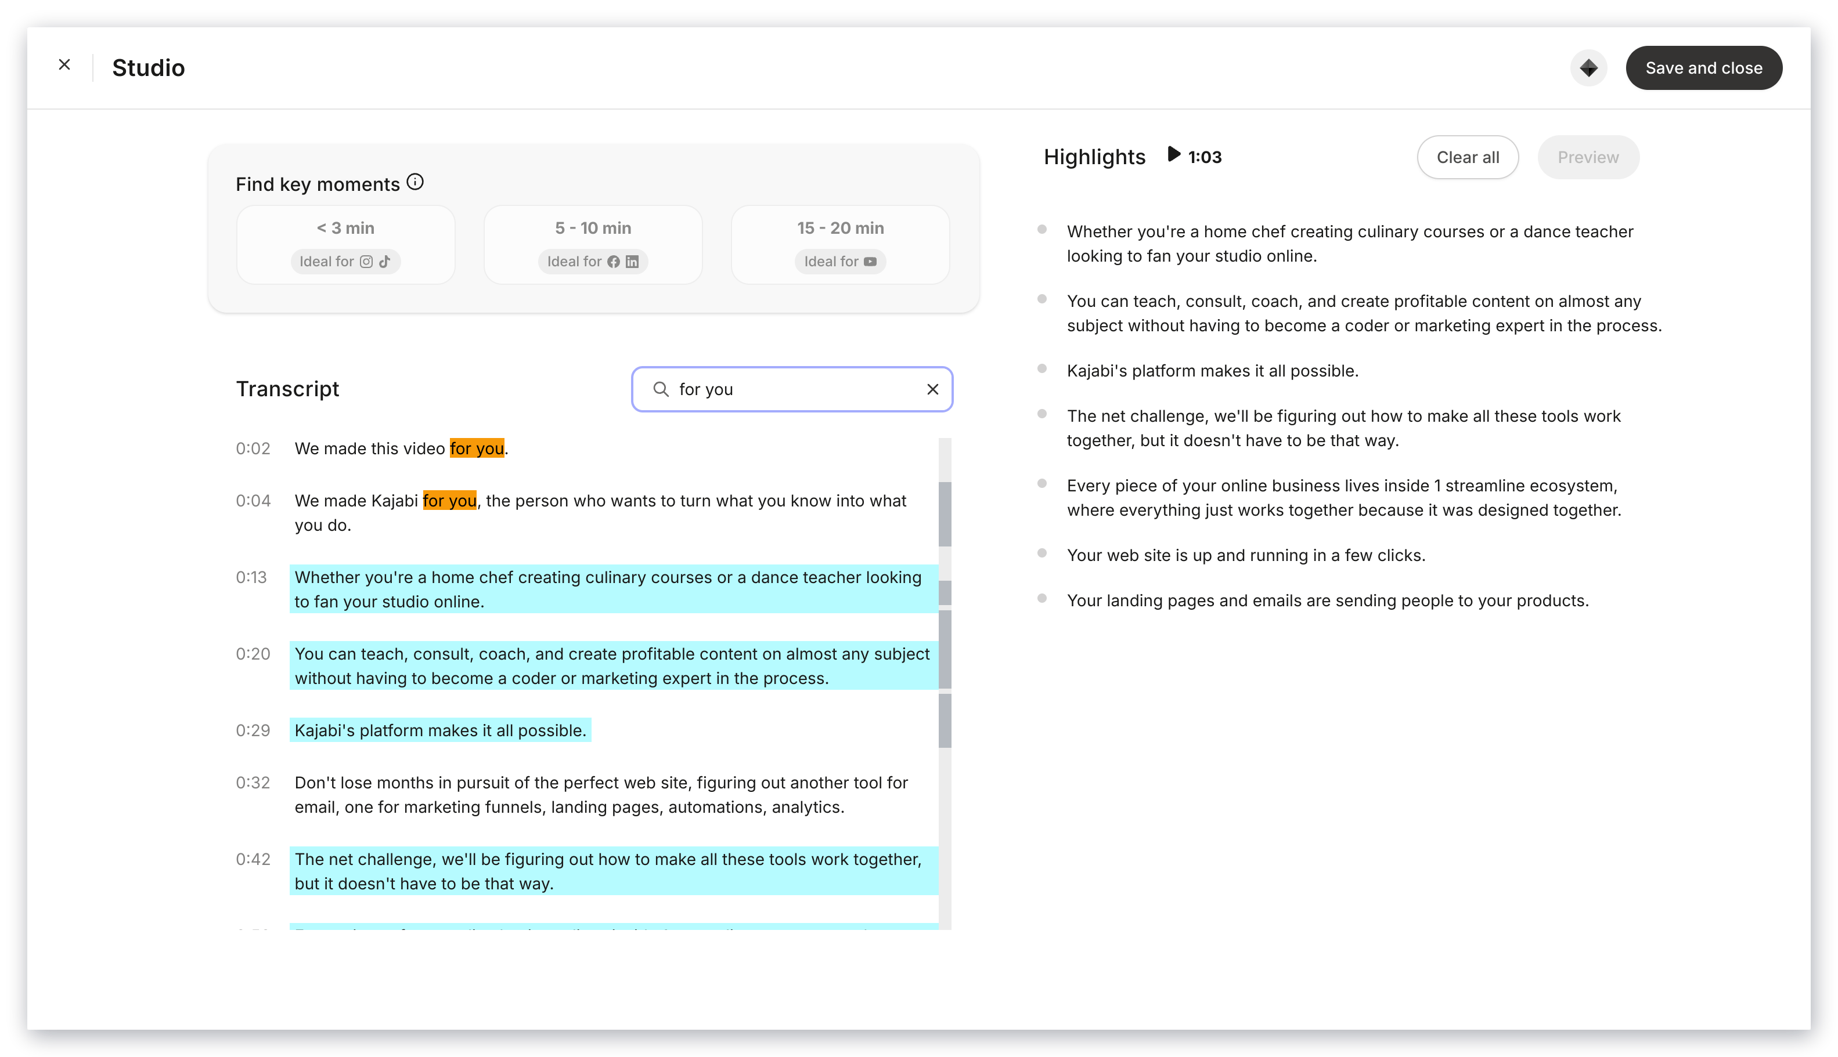Screen dimensions: 1838x1057
Task: Click the highlighted 0:42 'The net challenge' transcript line
Action: click(613, 871)
